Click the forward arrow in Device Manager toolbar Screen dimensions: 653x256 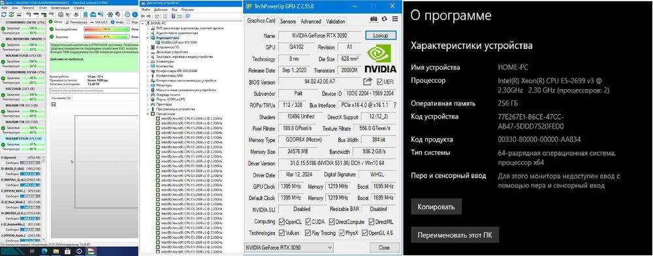tap(149, 16)
